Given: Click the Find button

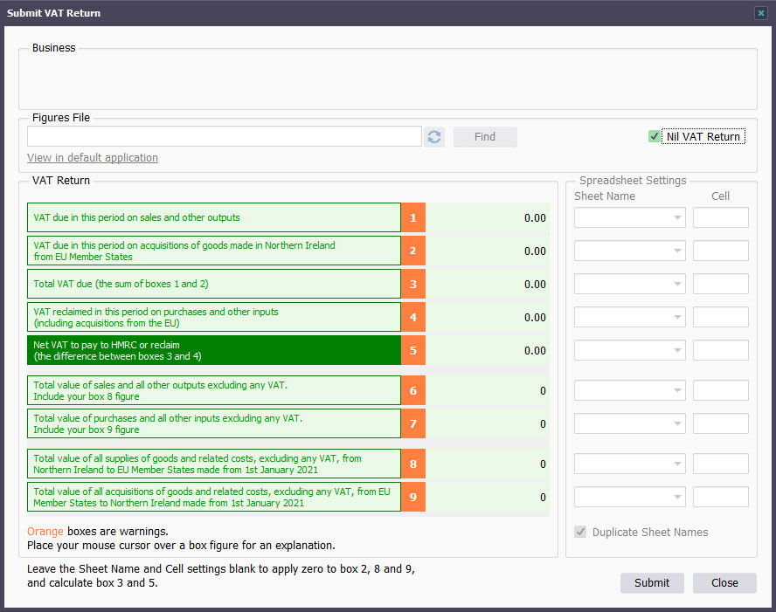Looking at the screenshot, I should tap(485, 137).
